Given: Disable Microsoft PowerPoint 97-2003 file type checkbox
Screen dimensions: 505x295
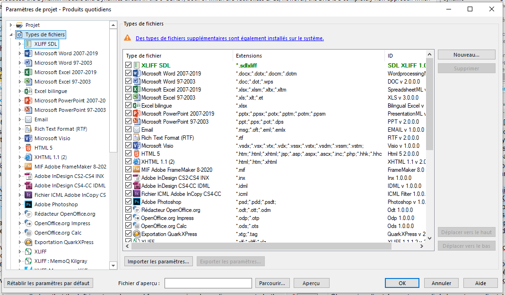Looking at the screenshot, I should click(x=128, y=121).
